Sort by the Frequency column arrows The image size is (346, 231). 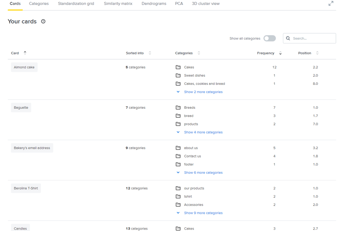pos(280,53)
